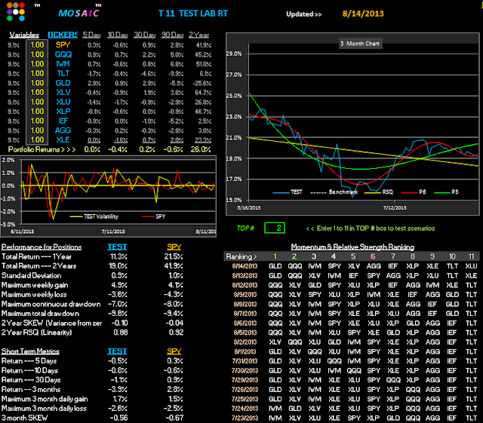483x423 pixels.
Task: Select the red P6 legend entry
Action: [x=414, y=192]
